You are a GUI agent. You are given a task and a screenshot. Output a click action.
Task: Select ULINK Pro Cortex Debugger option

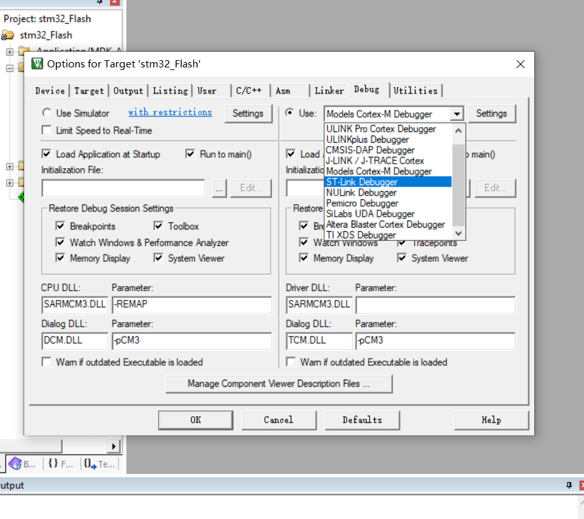point(388,129)
